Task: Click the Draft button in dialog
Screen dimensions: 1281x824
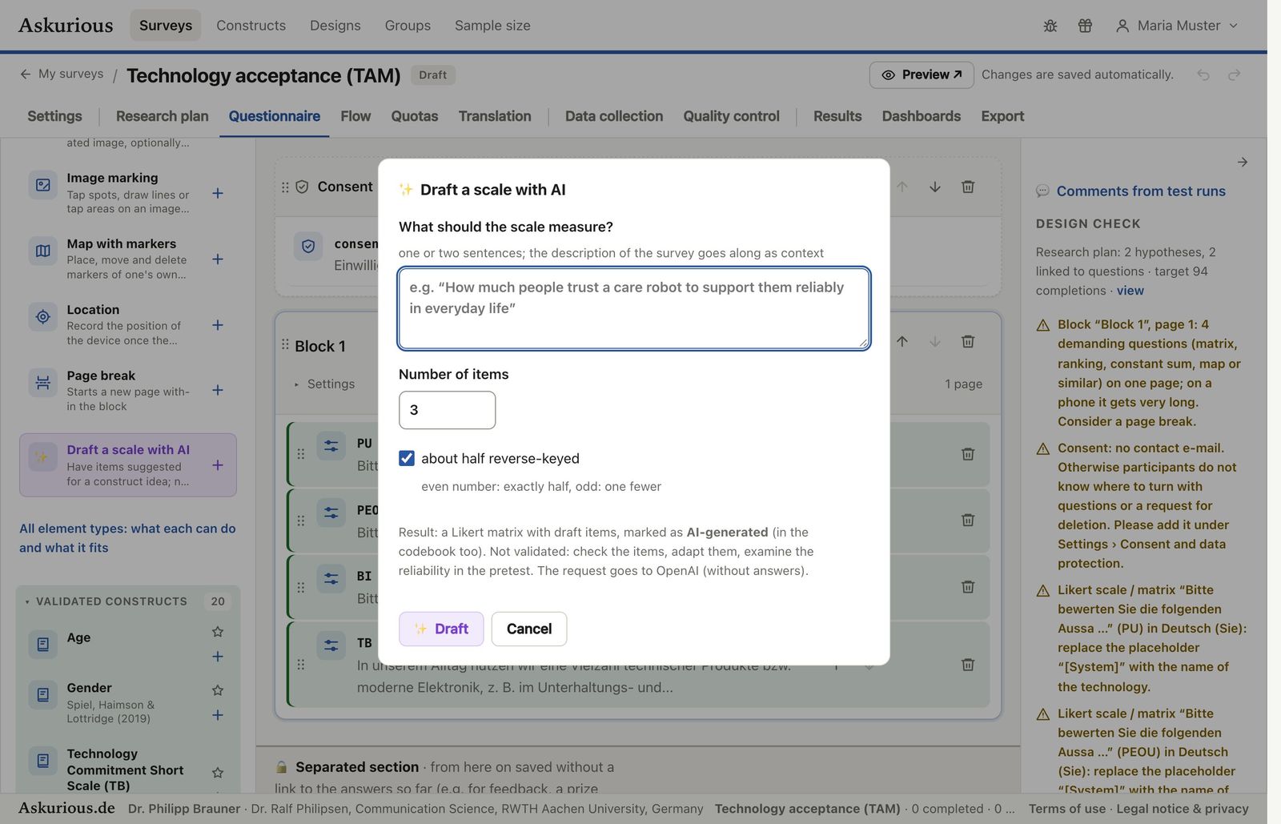Action: tap(441, 629)
